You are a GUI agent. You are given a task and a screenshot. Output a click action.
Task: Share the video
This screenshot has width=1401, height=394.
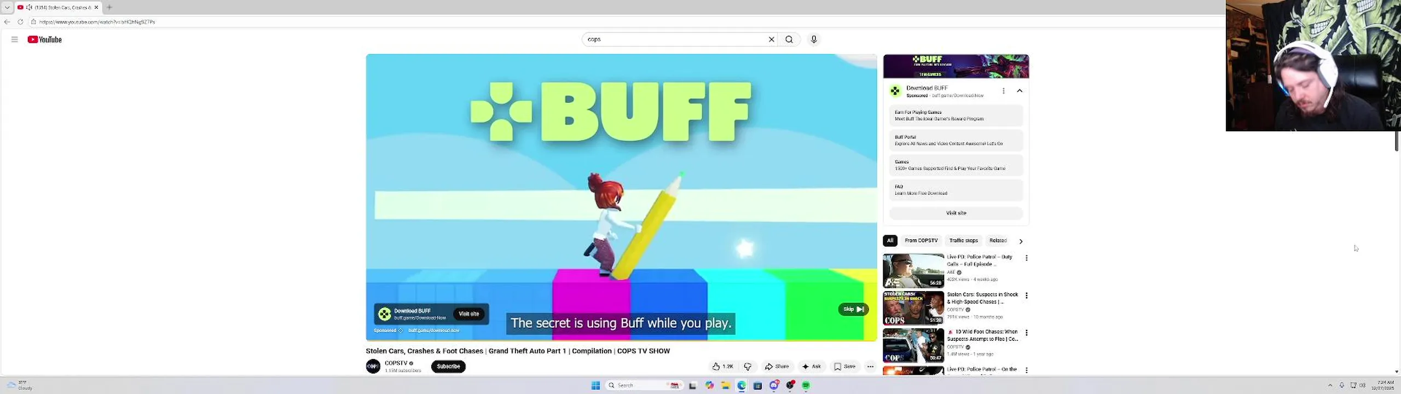click(x=777, y=367)
